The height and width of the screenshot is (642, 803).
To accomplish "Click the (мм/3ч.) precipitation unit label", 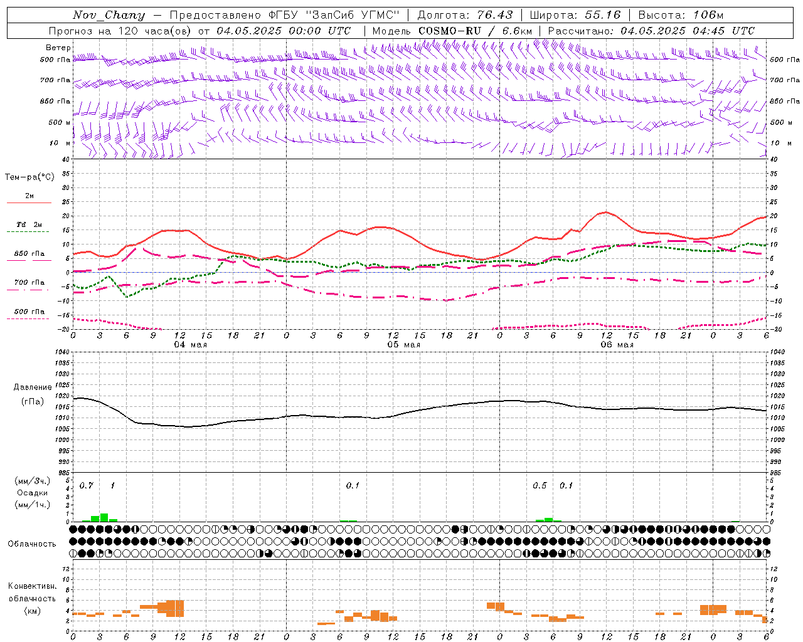I will (33, 481).
